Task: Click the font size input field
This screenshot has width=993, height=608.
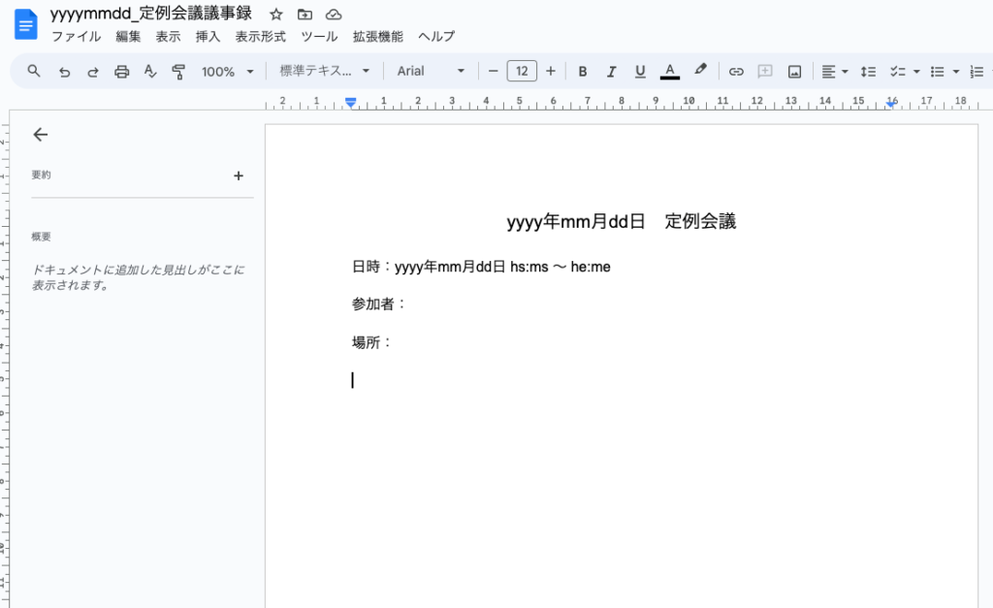Action: tap(522, 72)
